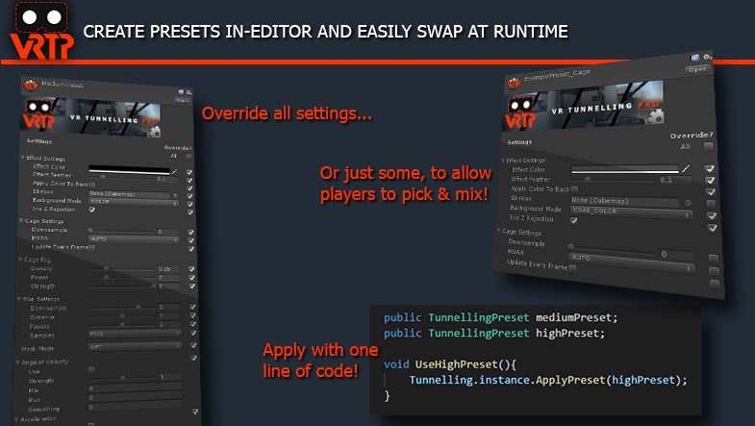
Task: Open help book icon in ExamplePreset_Cage panel
Action: 694,58
